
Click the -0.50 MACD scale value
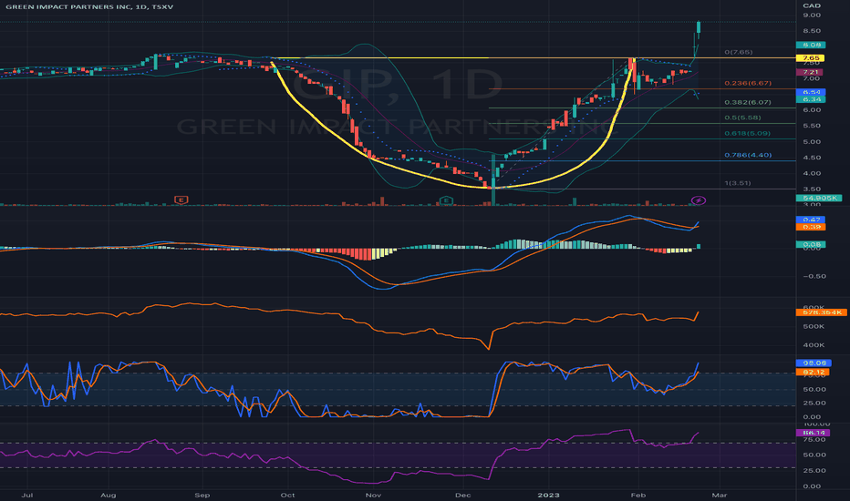[814, 276]
